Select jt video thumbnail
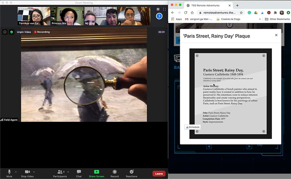This screenshot has width=291, height=179. pyautogui.click(x=134, y=16)
